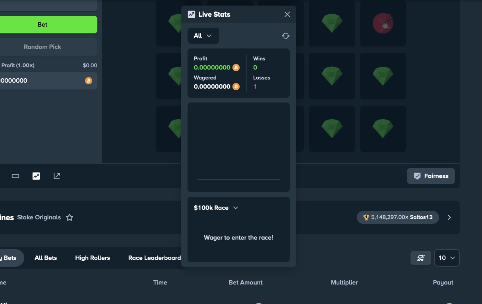This screenshot has height=304, width=482.
Task: Switch to the High Rollers tab
Action: point(93,258)
